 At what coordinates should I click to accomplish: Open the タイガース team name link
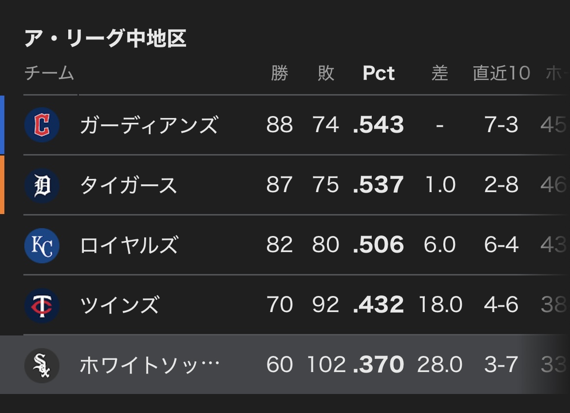tap(129, 185)
